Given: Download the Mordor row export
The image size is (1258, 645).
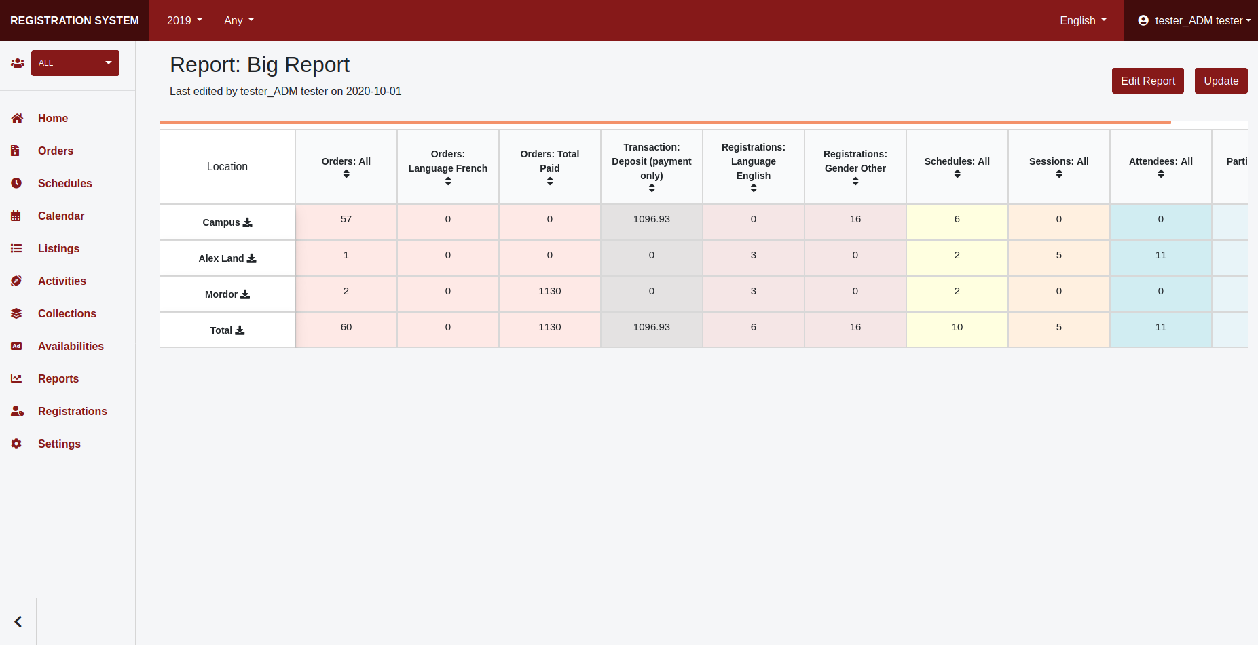Looking at the screenshot, I should pos(245,294).
